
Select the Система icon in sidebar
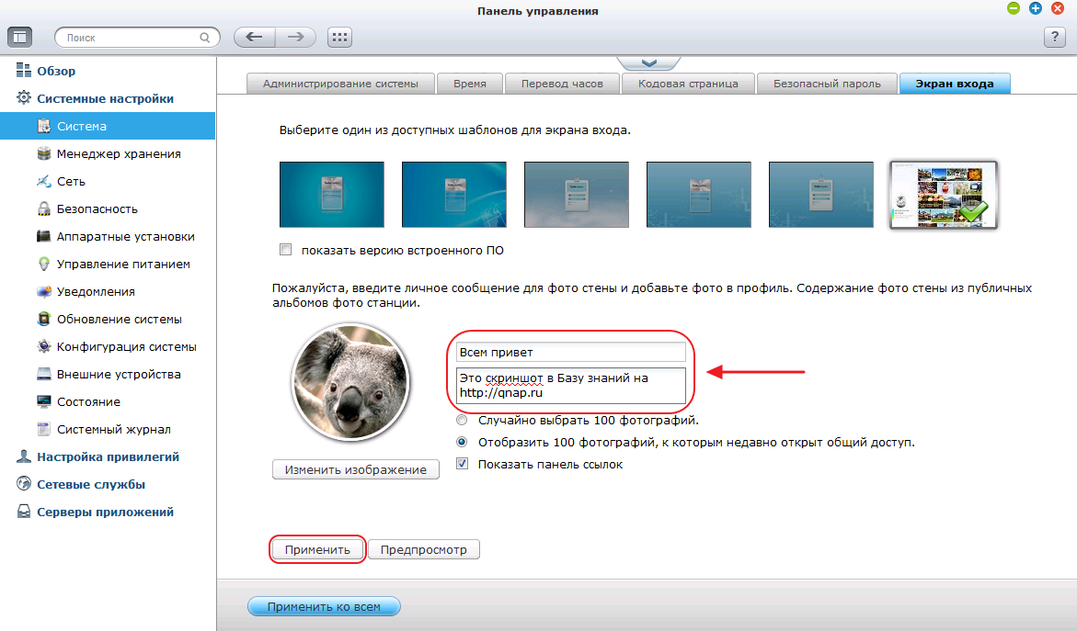coord(44,126)
